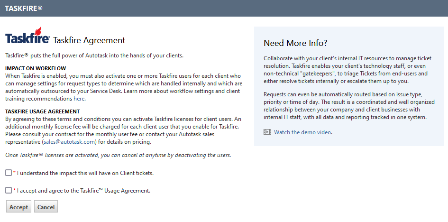Viewport: 448px width, 222px height.
Task: Click the 'Requests can even be automatically routed' paragraph
Action: pyautogui.click(x=349, y=105)
